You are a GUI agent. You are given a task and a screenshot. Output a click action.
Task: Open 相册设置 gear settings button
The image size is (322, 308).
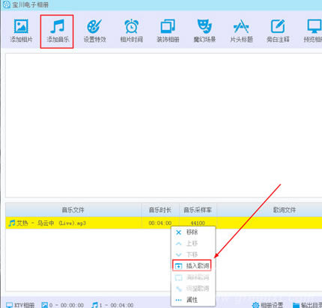coord(267,305)
